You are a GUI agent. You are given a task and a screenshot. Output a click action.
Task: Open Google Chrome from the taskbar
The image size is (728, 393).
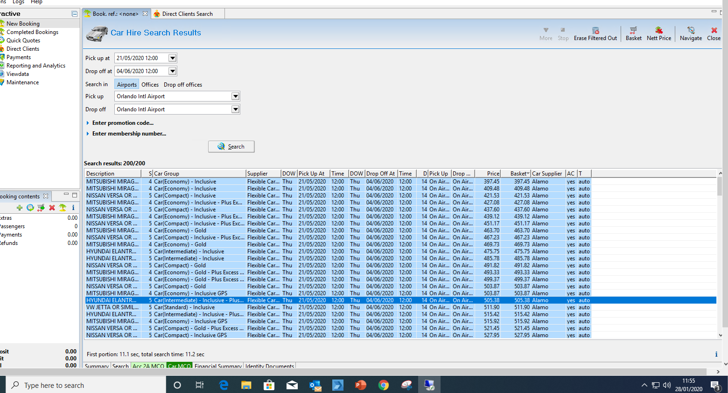384,385
